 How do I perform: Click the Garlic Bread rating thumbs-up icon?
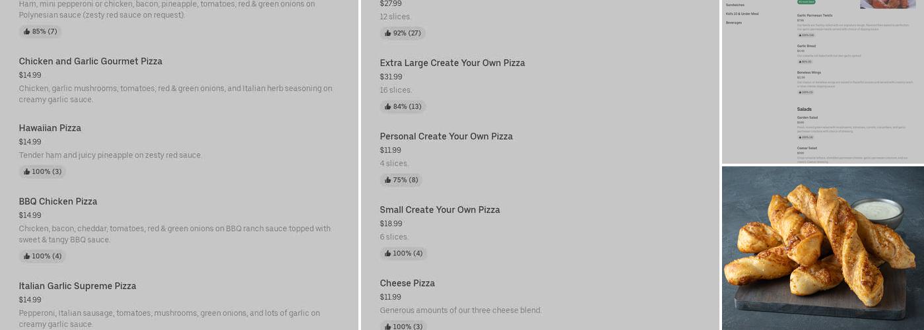click(800, 61)
